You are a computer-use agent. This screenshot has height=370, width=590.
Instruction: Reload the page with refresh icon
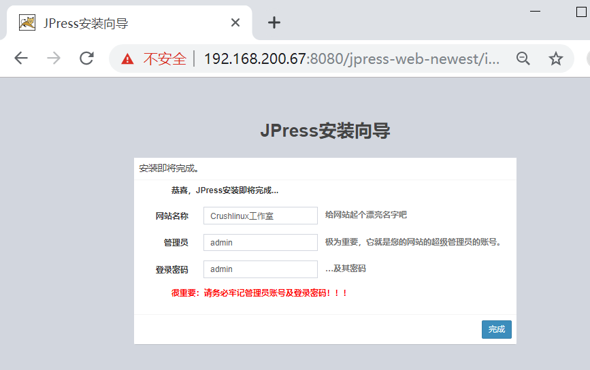coord(86,58)
